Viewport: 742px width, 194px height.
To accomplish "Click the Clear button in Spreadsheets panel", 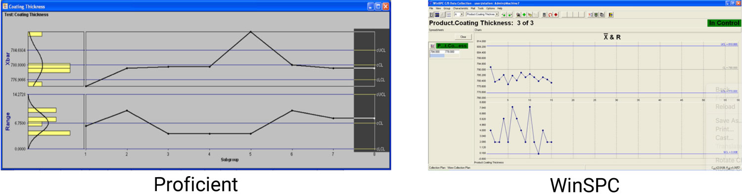I will pos(463,37).
